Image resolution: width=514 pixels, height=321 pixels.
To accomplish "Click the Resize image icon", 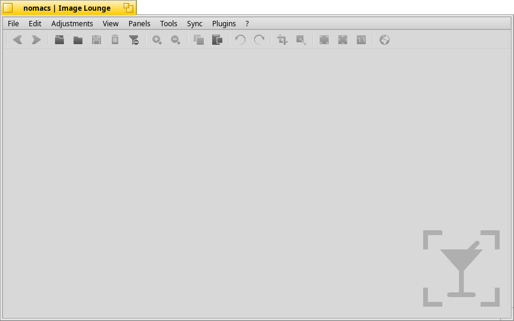I will point(301,40).
